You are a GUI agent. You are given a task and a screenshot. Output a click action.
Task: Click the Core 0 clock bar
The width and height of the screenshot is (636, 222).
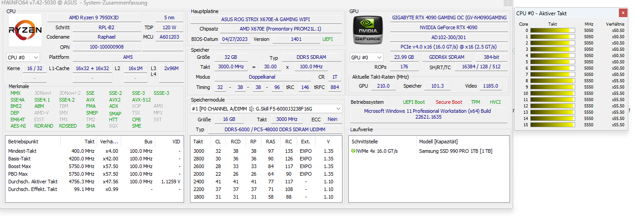553,31
